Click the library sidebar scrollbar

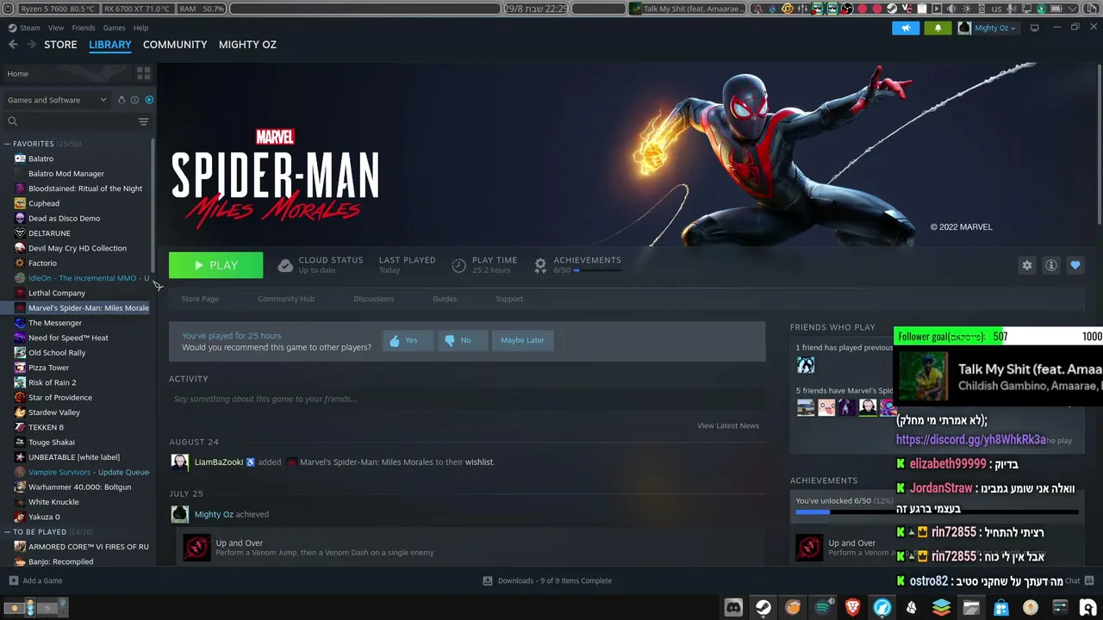(153, 205)
